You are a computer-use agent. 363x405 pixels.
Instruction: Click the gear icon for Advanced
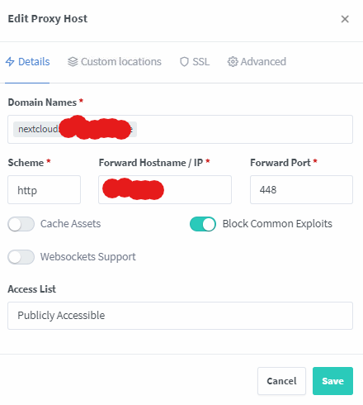pos(233,62)
